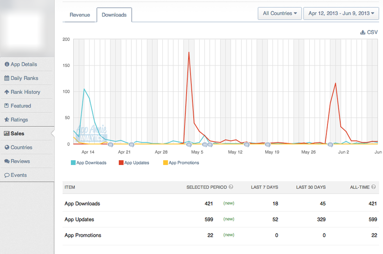Click the Daily Ranks calendar icon

7,78
